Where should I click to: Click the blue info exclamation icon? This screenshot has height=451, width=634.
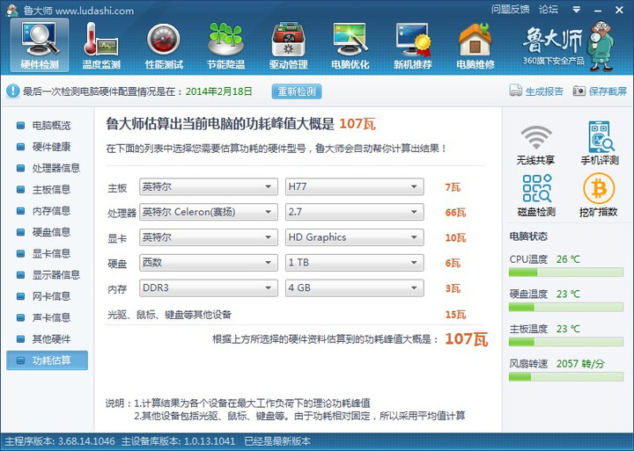click(x=13, y=91)
